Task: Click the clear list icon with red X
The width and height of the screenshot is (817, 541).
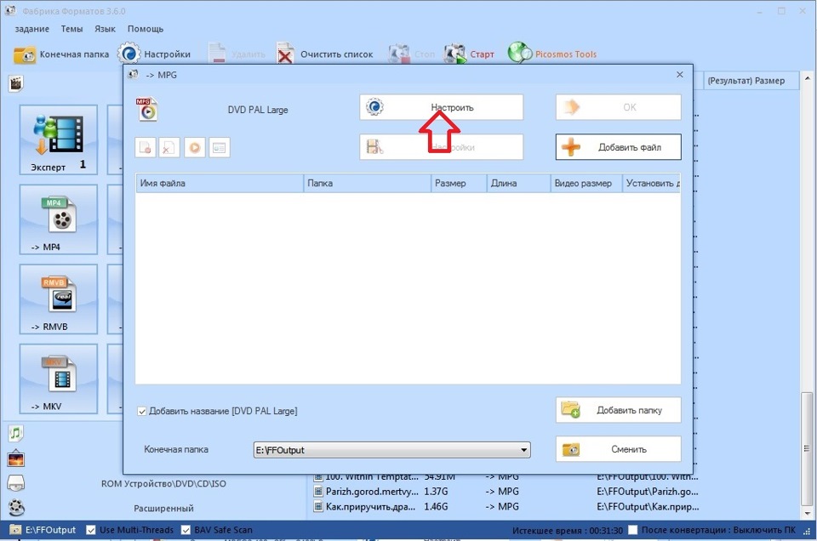Action: (x=169, y=148)
